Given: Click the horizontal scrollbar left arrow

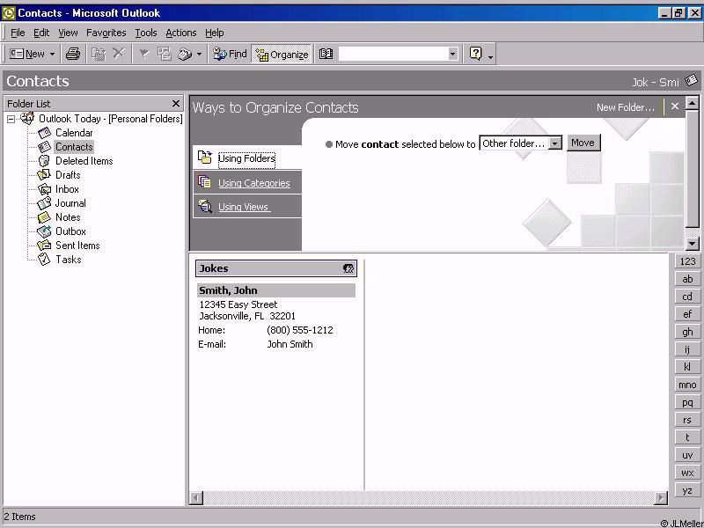Looking at the screenshot, I should point(196,497).
